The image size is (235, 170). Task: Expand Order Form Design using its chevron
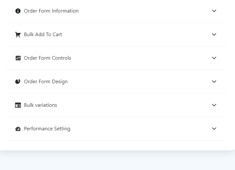point(214,82)
